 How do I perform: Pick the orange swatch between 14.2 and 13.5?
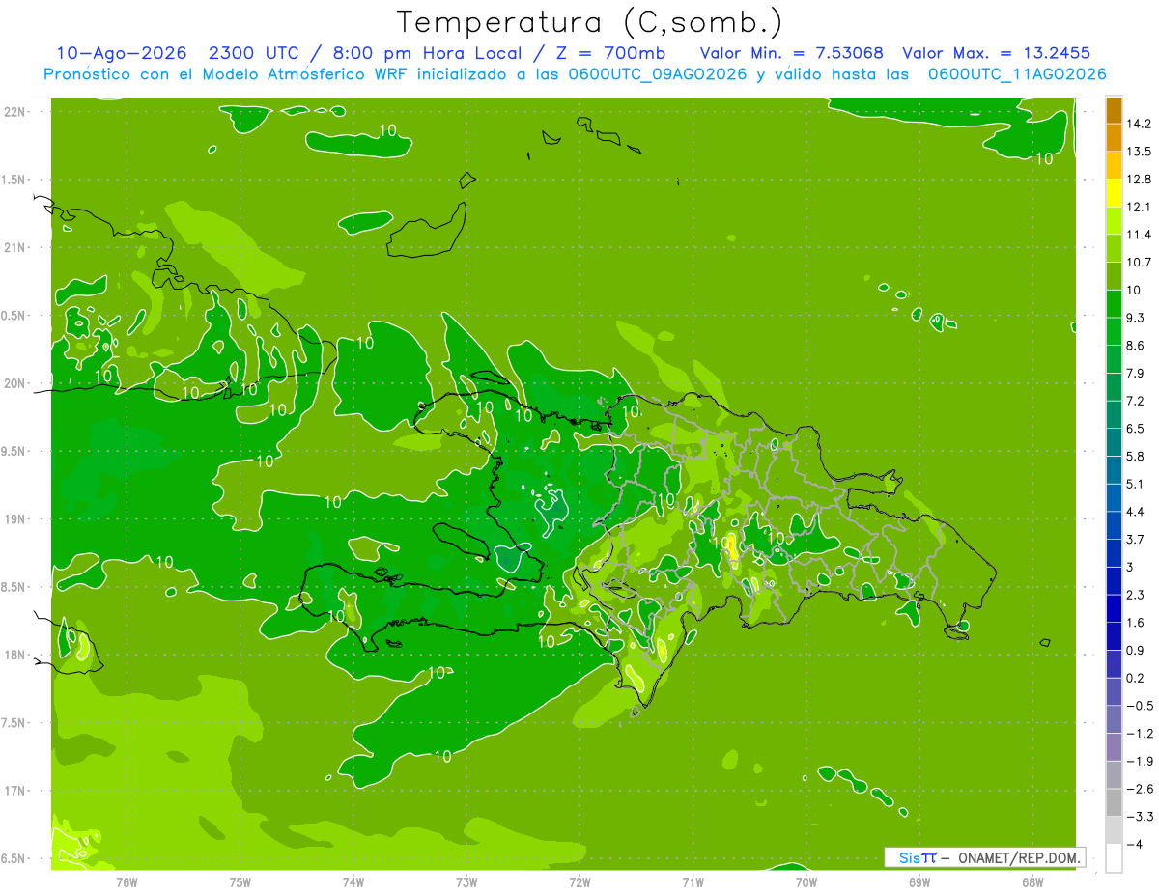[x=1114, y=137]
